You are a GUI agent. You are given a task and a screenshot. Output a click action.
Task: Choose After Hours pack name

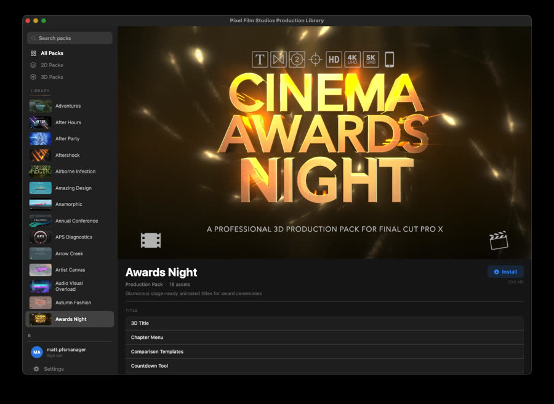(x=68, y=122)
